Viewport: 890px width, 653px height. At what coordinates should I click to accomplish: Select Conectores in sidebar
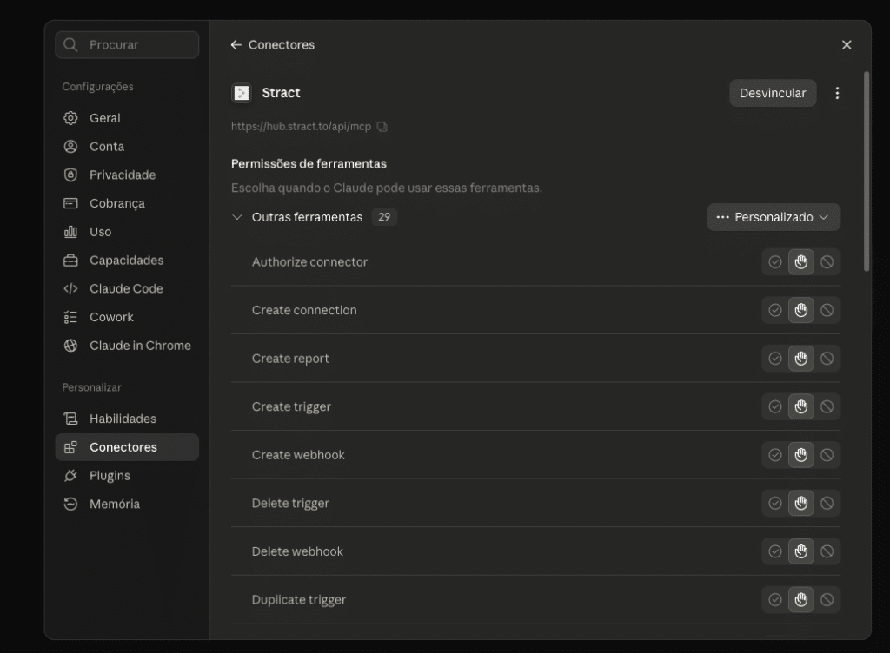point(127,447)
